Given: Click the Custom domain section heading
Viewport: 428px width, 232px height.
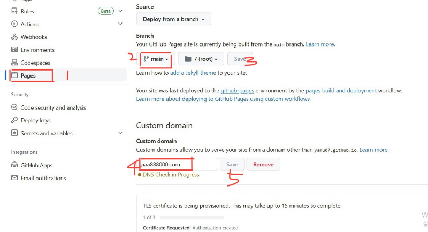Looking at the screenshot, I should 164,126.
